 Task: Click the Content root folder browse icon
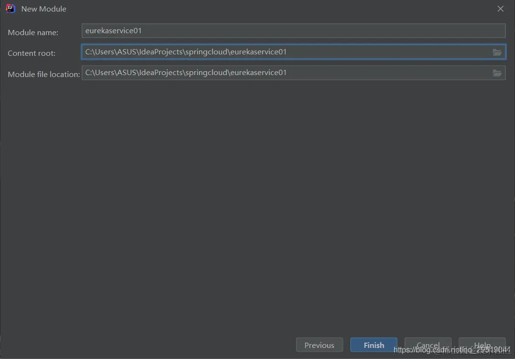point(497,52)
